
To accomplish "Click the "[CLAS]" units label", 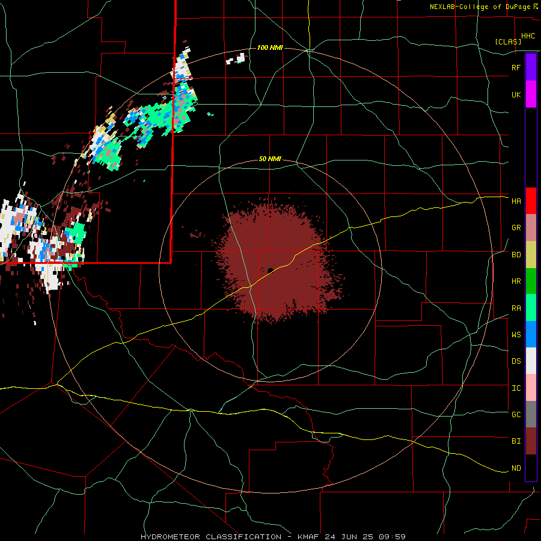I will 508,41.
